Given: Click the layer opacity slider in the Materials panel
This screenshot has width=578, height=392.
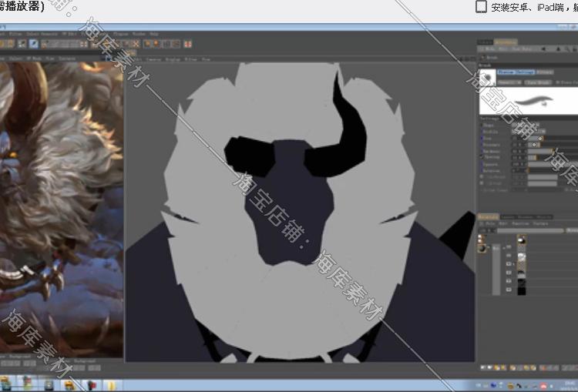Looking at the screenshot, I should click(530, 230).
